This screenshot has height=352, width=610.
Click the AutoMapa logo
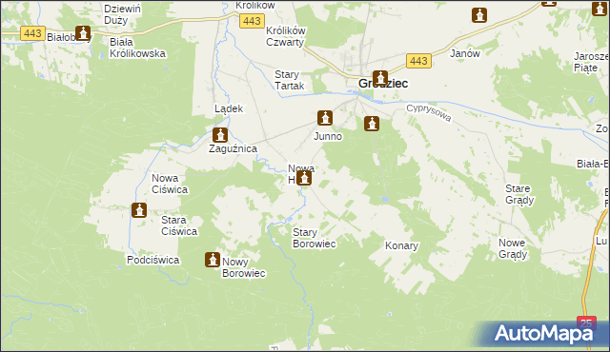[x=543, y=334]
